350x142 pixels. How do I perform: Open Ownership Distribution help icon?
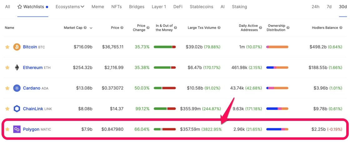288,28
